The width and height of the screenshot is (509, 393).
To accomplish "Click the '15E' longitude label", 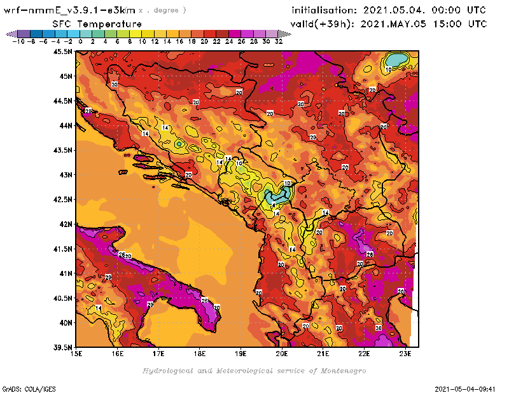I will [x=76, y=354].
